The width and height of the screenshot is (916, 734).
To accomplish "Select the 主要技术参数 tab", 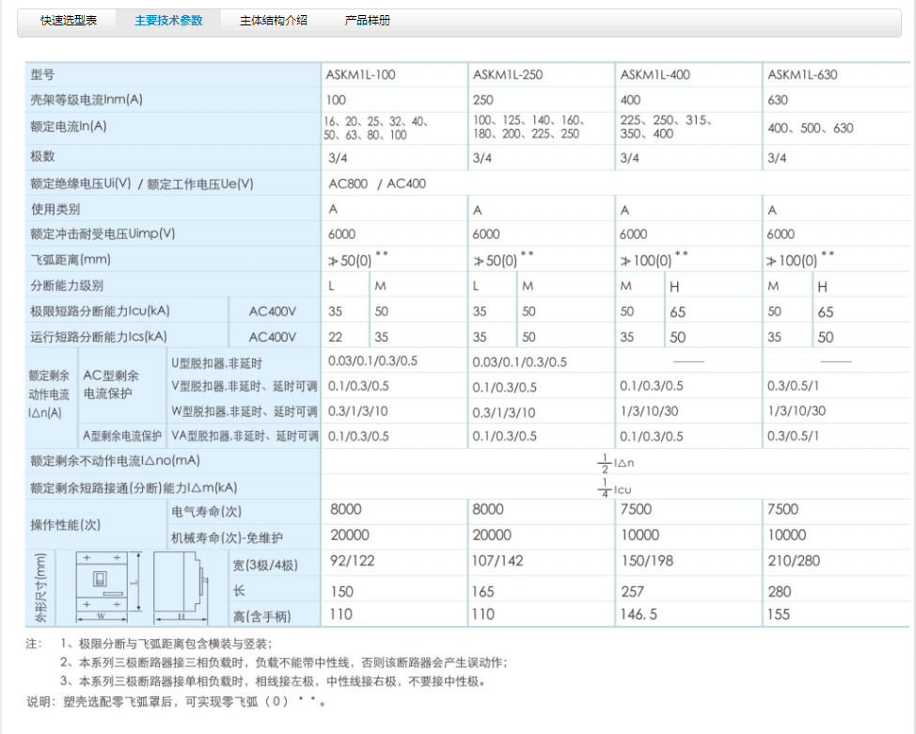I will [x=168, y=21].
